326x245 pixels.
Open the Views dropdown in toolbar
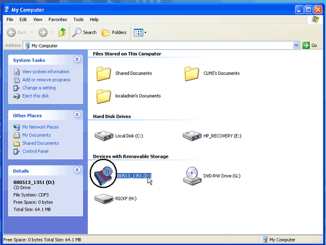(x=140, y=32)
